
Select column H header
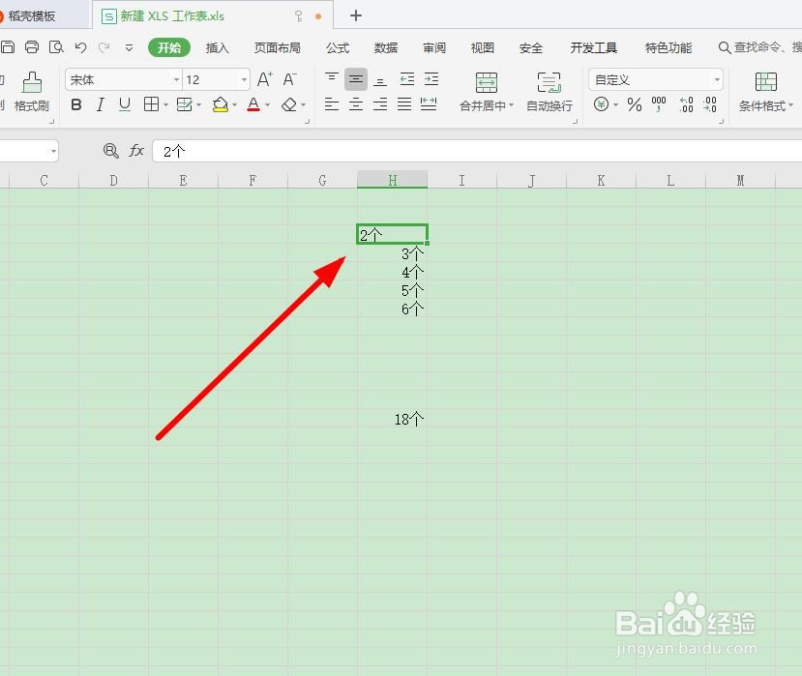point(393,180)
